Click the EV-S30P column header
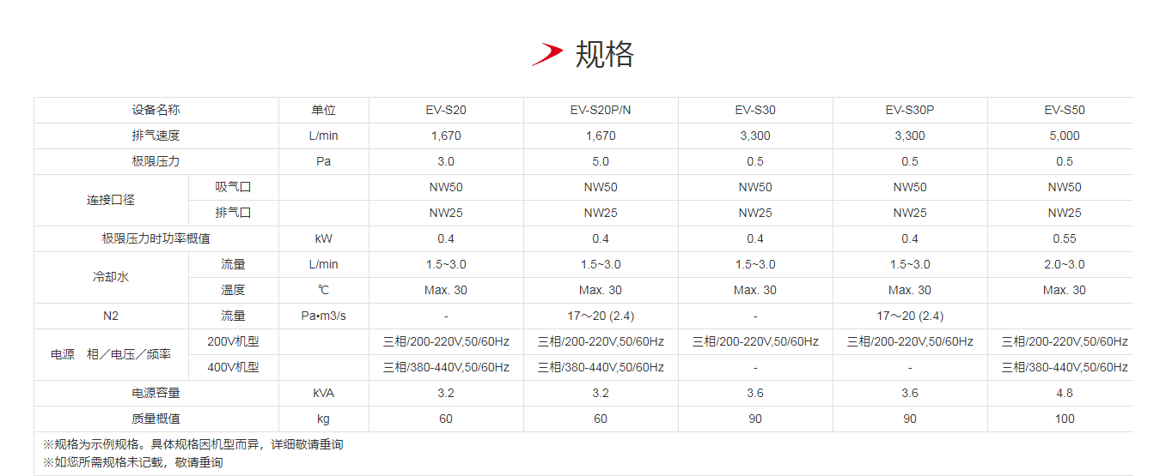This screenshot has width=1172, height=476. [909, 110]
